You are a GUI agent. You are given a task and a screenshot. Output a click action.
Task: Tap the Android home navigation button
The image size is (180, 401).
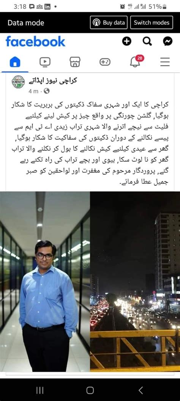coord(90,390)
